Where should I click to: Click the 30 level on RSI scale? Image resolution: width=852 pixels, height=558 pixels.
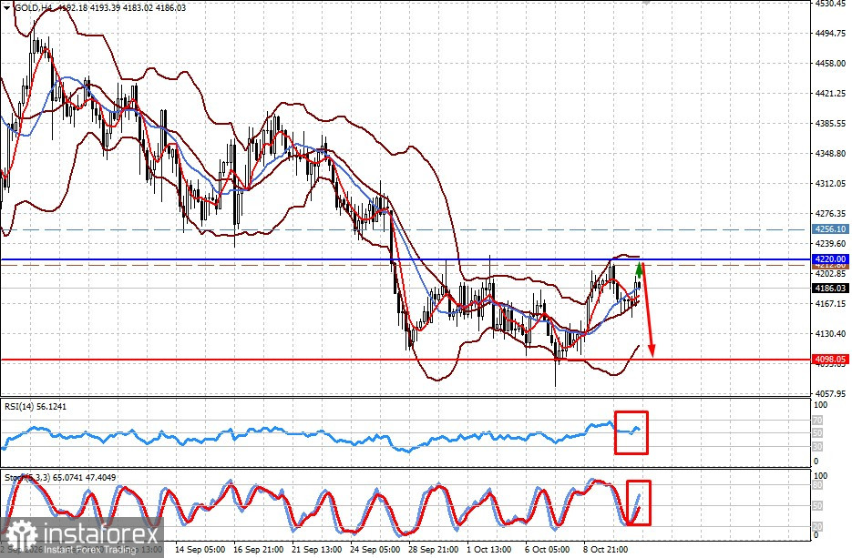tap(817, 447)
